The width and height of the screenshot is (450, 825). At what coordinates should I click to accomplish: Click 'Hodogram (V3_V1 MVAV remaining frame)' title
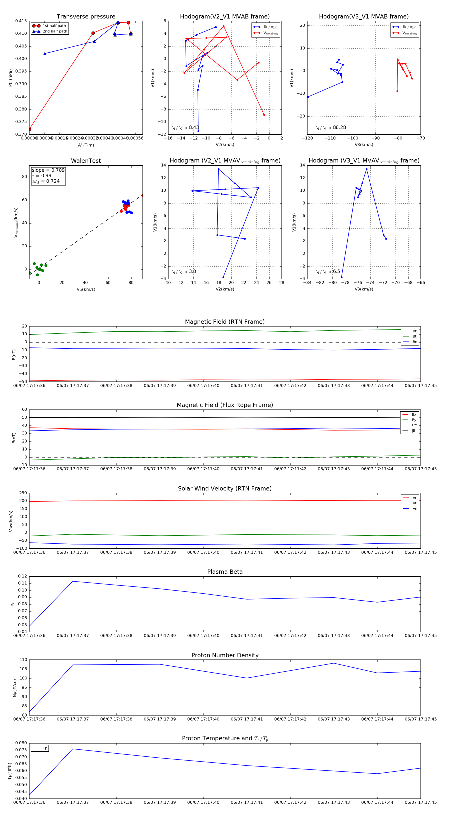(364, 161)
